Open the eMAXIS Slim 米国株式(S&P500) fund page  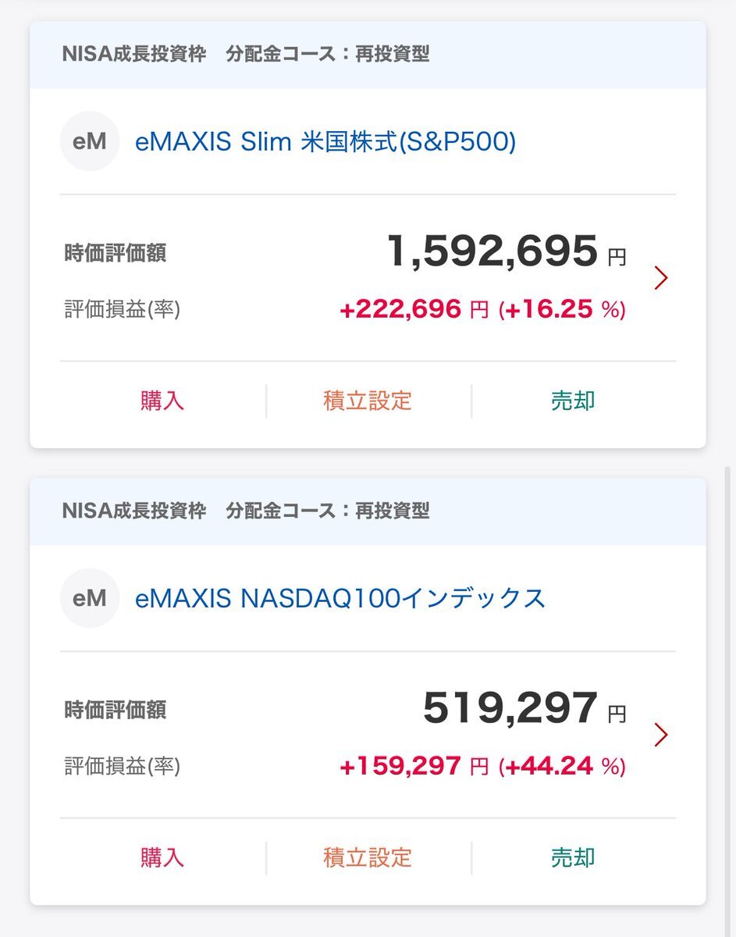(325, 142)
